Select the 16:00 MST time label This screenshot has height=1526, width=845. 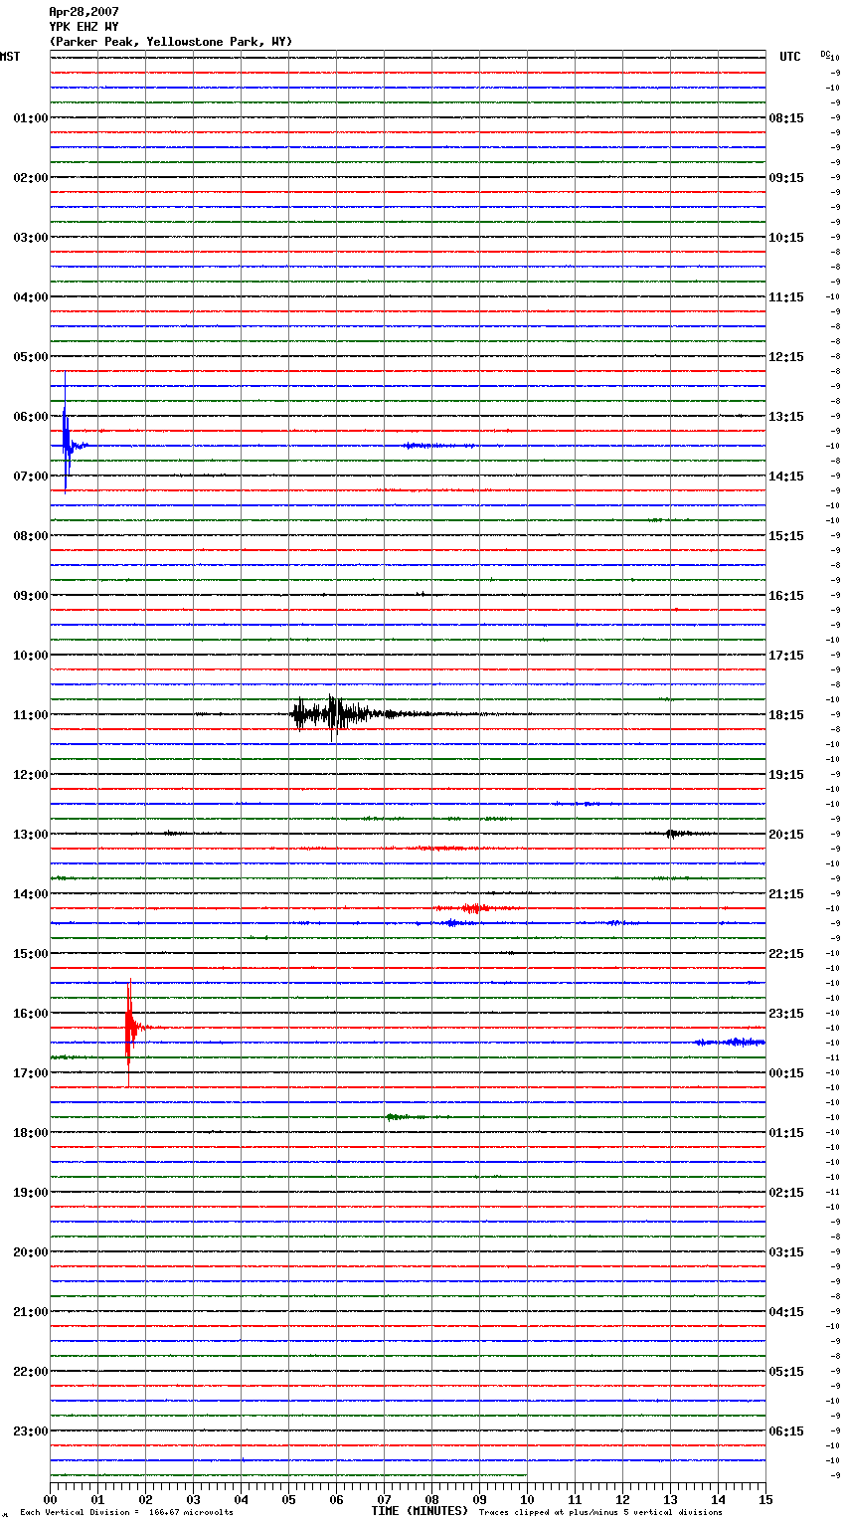[x=31, y=1014]
